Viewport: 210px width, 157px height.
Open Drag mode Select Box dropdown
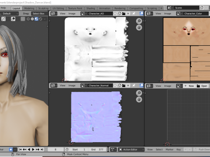[39, 14]
